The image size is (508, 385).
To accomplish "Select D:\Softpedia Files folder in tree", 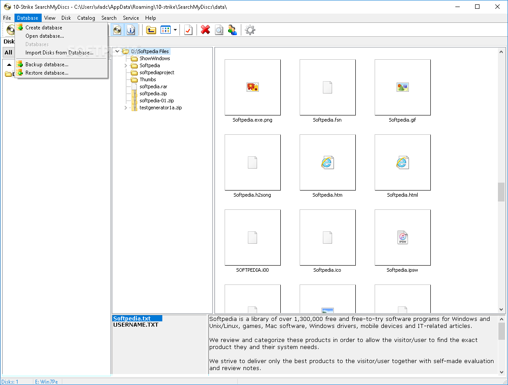I will pyautogui.click(x=150, y=51).
